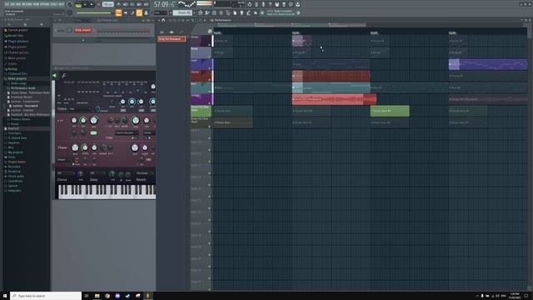Click the help question mark icon

coord(270,4)
